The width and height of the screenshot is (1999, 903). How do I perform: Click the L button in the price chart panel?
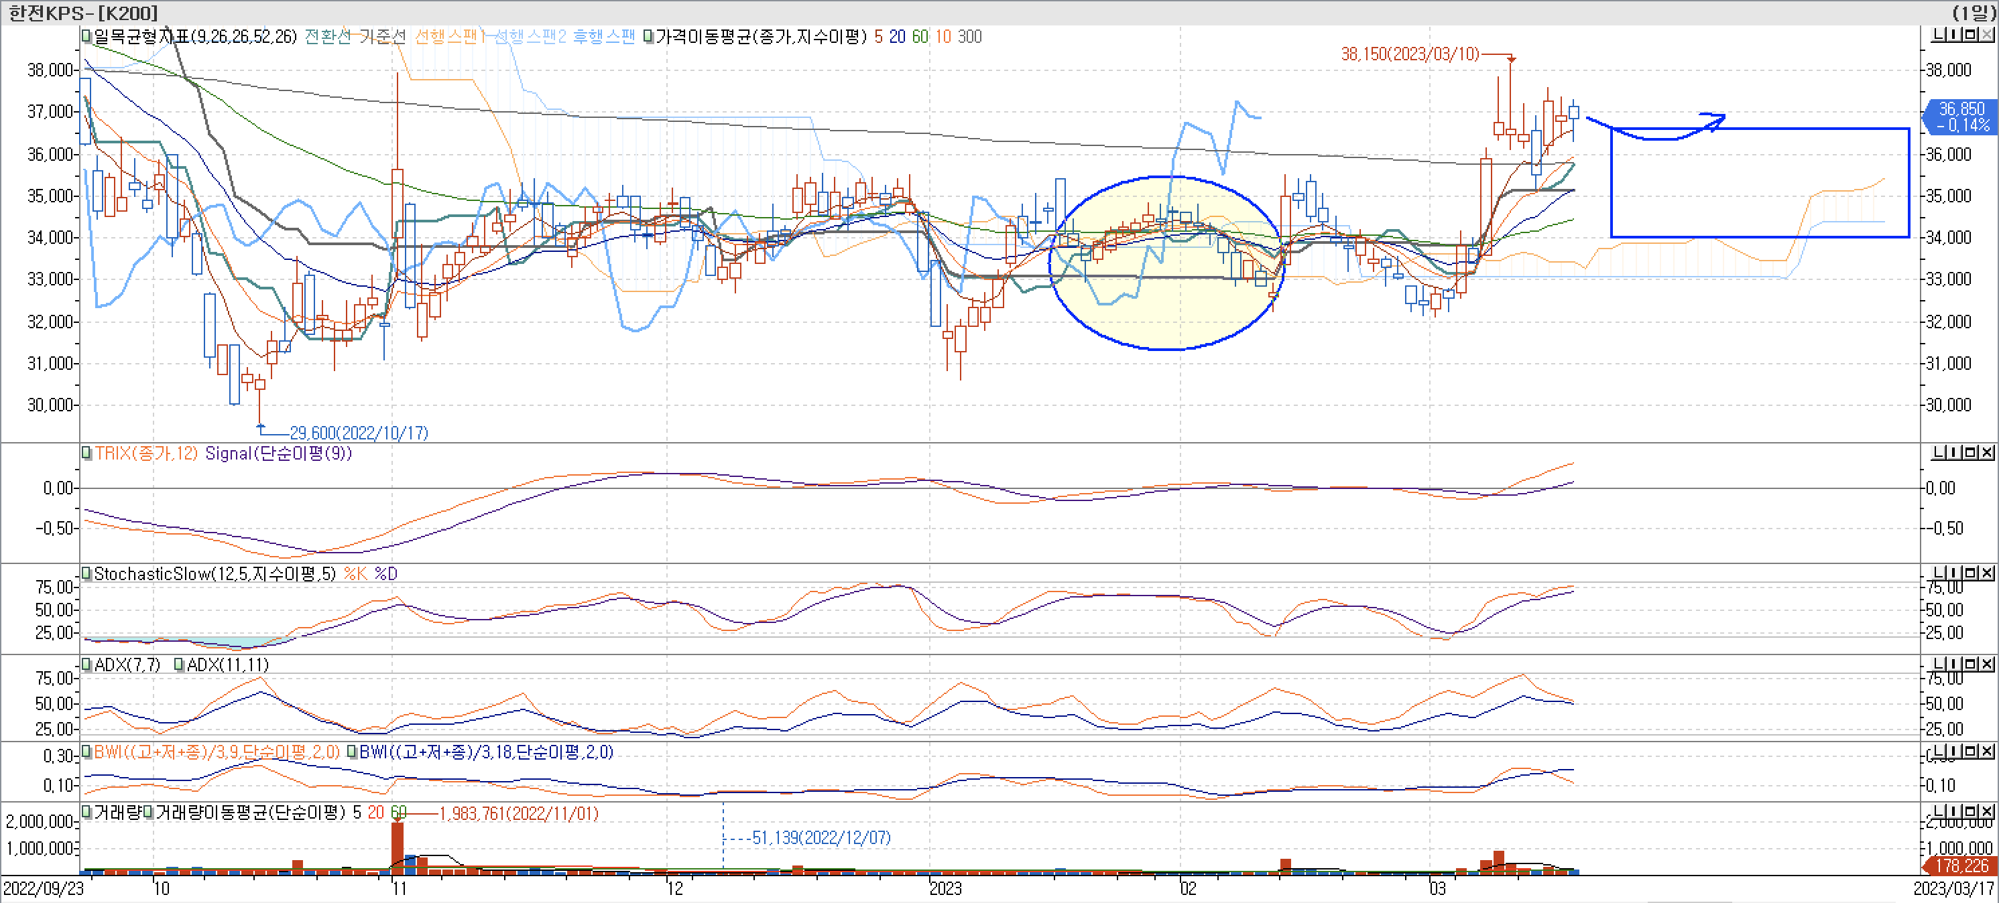click(1939, 35)
